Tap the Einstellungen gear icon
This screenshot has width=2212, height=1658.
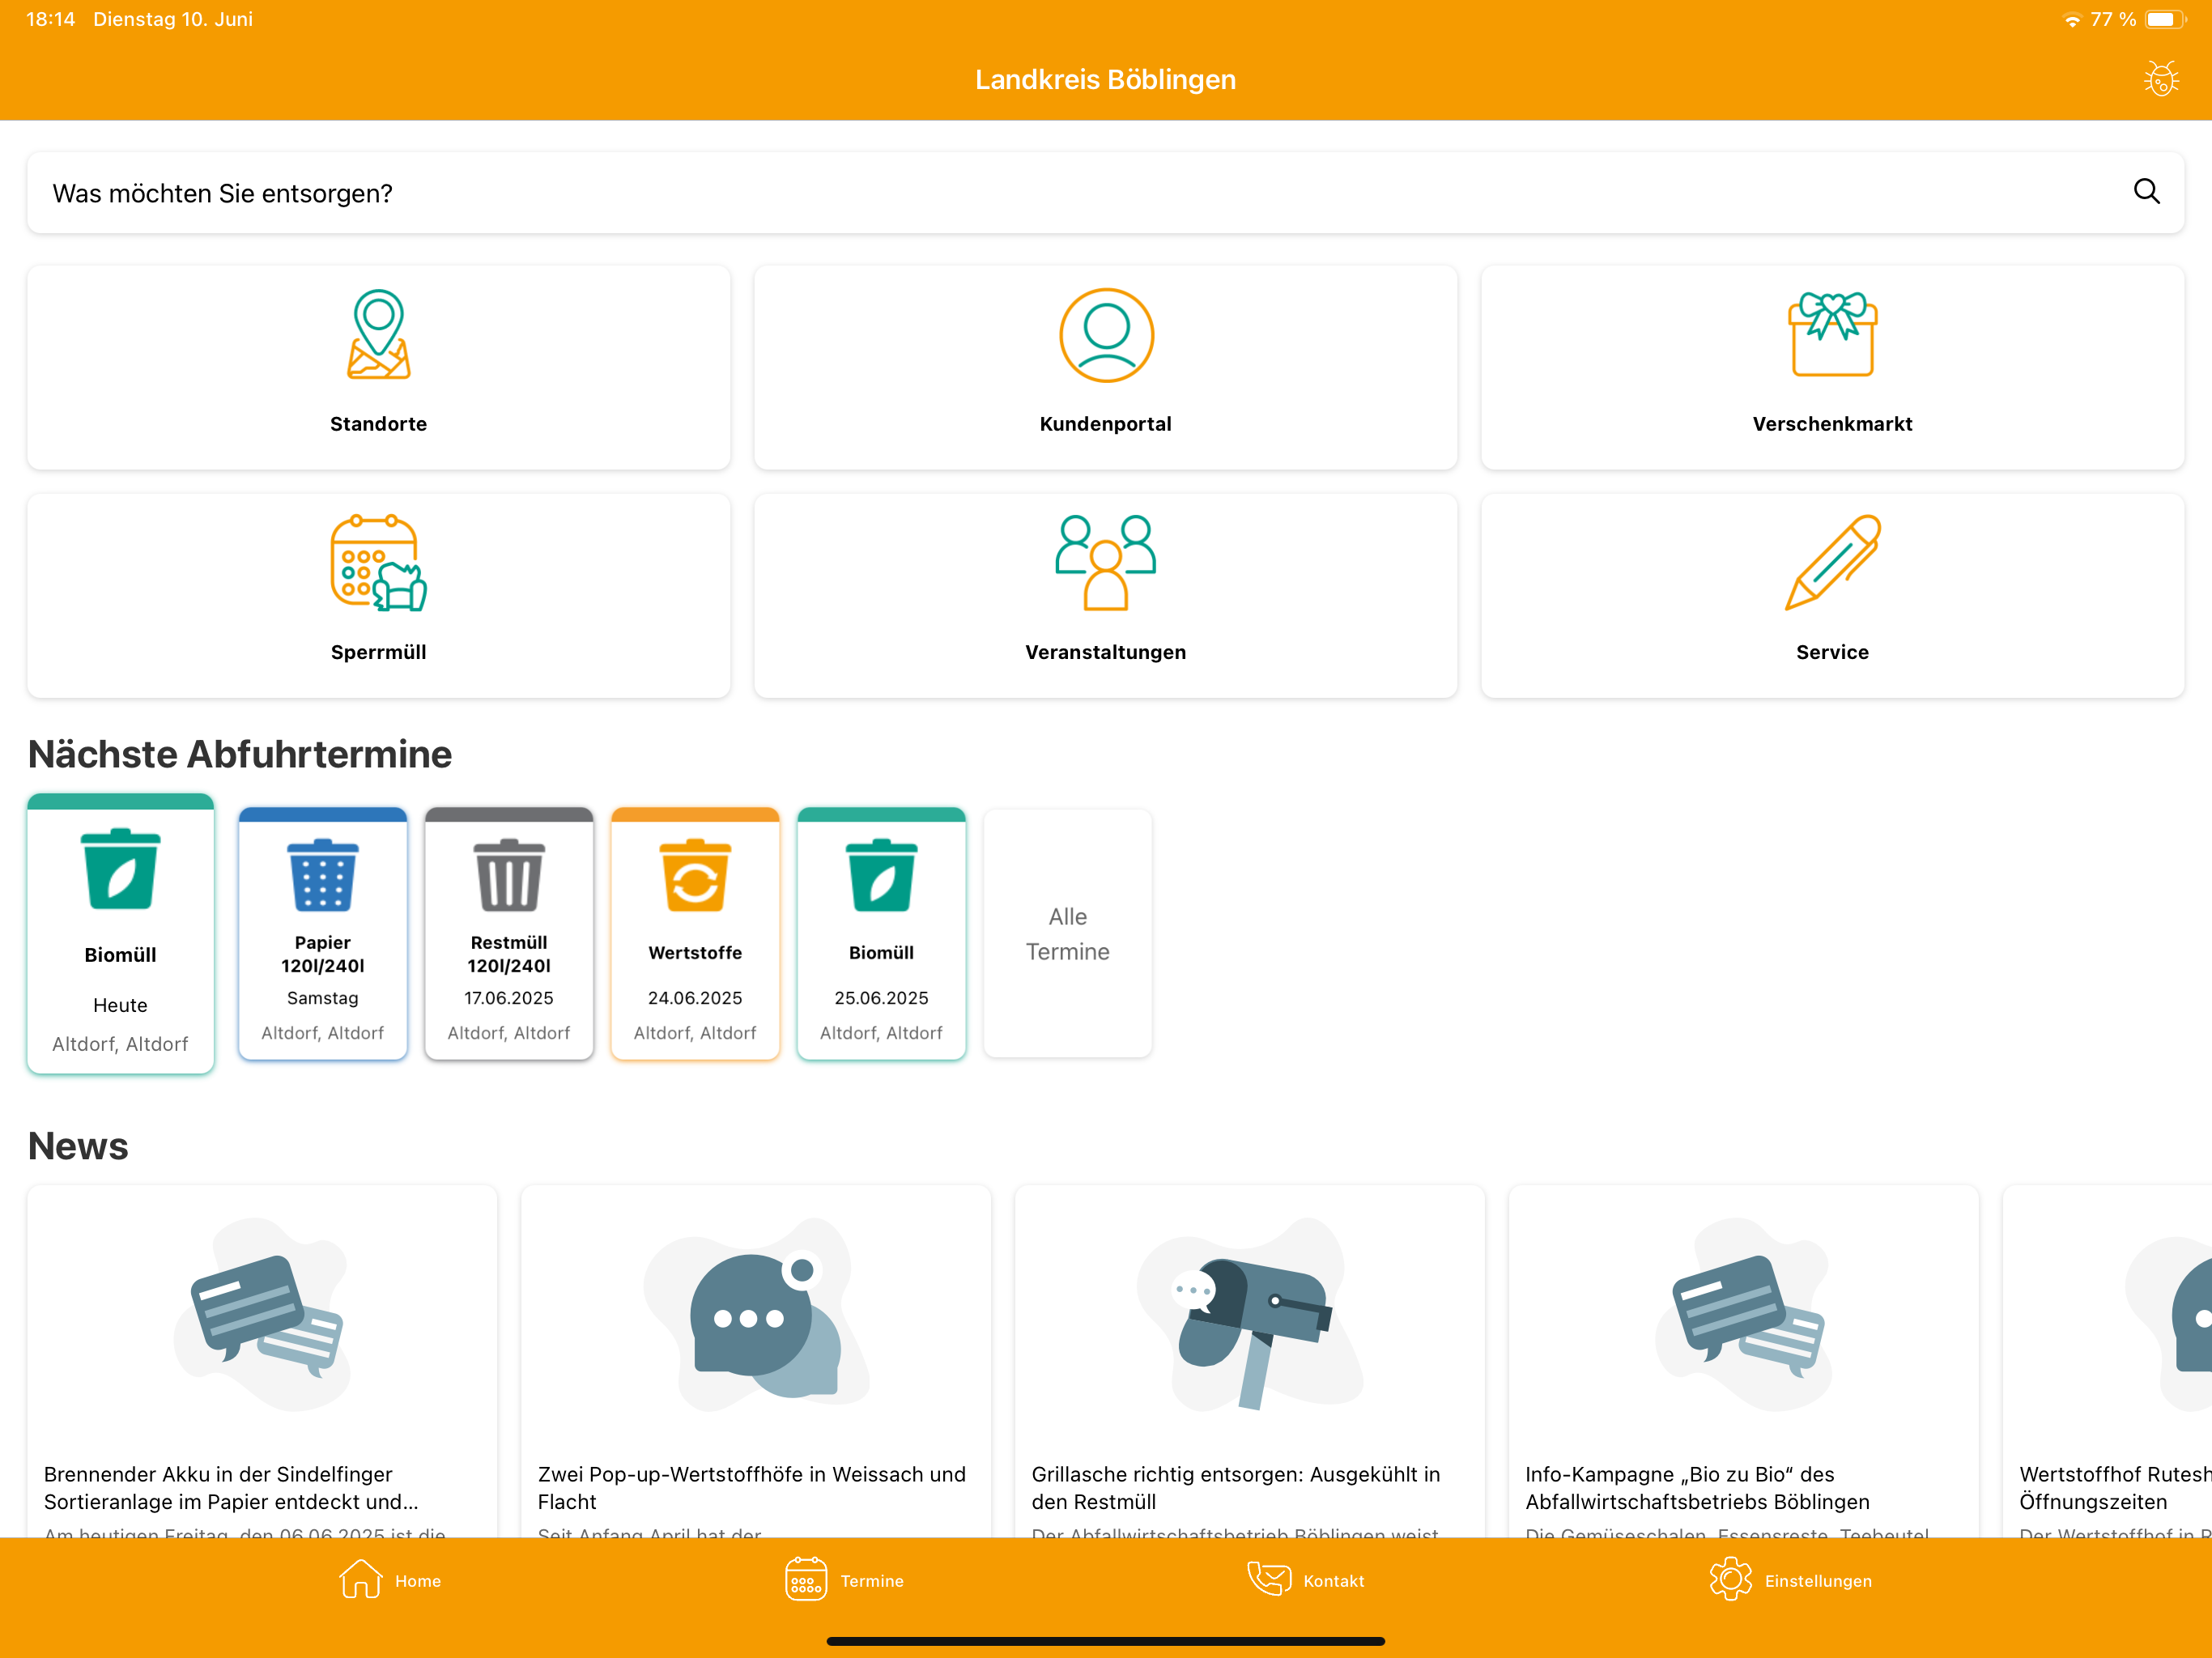1730,1579
